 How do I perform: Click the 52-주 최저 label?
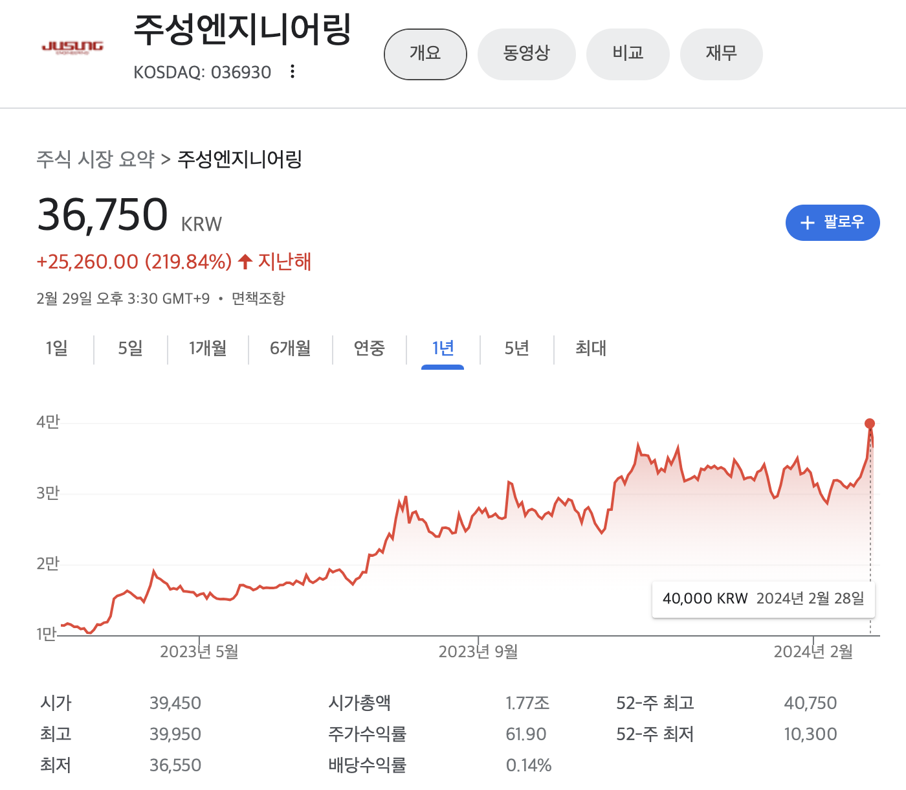pos(655,734)
